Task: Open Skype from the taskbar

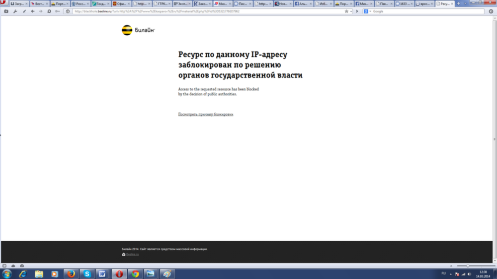Action: pos(87,274)
